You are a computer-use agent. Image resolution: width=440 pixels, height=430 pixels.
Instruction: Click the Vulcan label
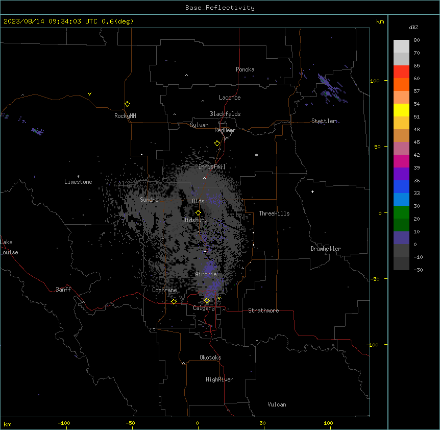[277, 404]
